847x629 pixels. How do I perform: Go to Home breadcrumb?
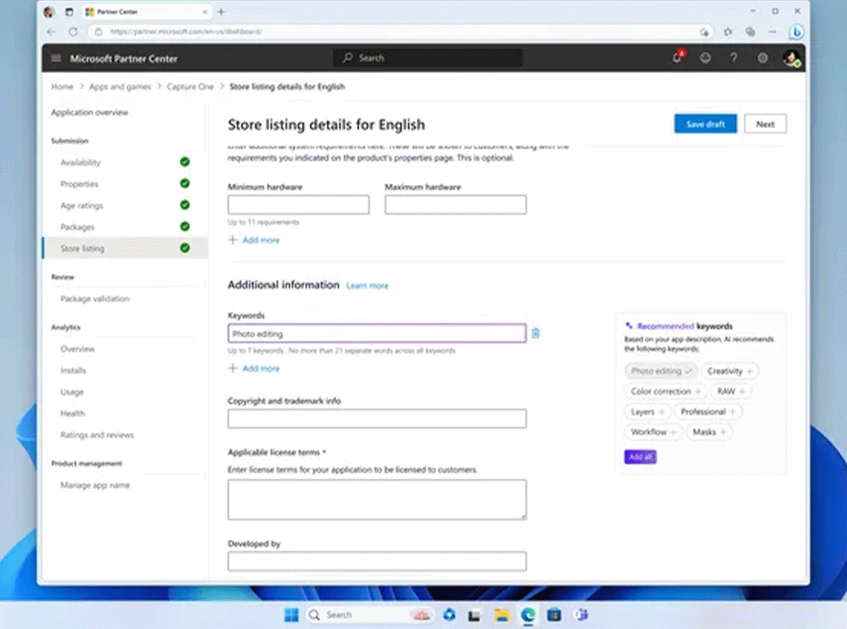click(x=62, y=86)
